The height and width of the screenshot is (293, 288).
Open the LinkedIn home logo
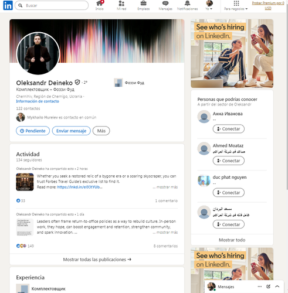(8, 5)
